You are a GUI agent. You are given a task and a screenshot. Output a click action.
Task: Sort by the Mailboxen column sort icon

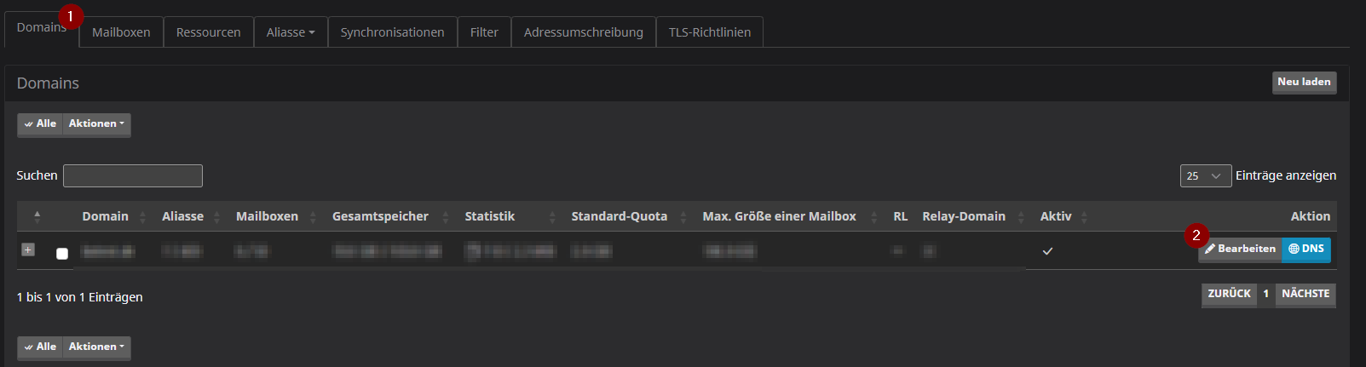point(314,217)
